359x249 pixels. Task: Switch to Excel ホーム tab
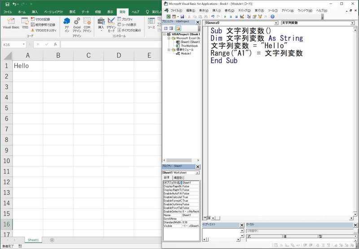pyautogui.click(x=22, y=12)
